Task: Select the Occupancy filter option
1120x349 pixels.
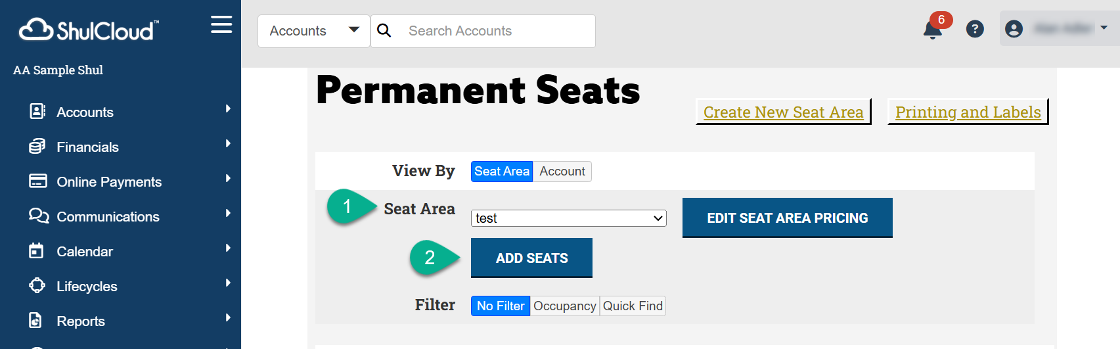Action: coord(564,306)
